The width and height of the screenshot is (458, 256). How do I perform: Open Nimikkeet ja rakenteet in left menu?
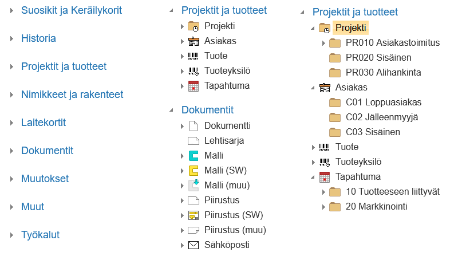click(72, 94)
